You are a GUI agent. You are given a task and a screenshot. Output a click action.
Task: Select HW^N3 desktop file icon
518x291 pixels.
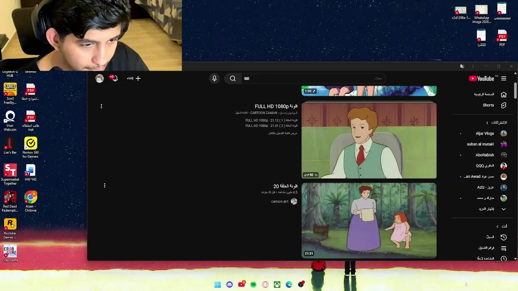click(31, 173)
